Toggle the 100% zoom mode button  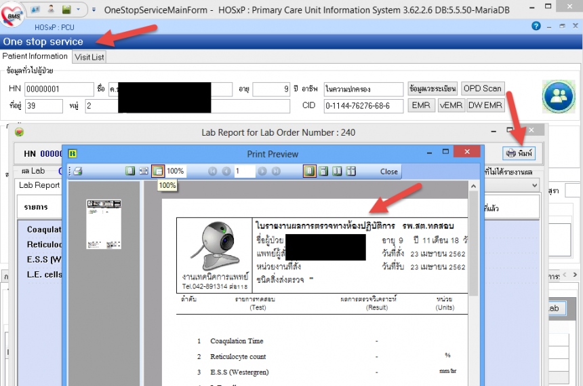(x=157, y=172)
